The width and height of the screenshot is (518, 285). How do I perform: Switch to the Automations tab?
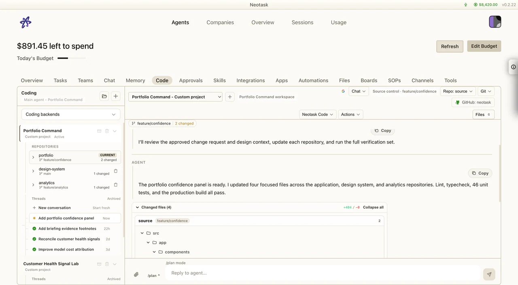pyautogui.click(x=313, y=80)
